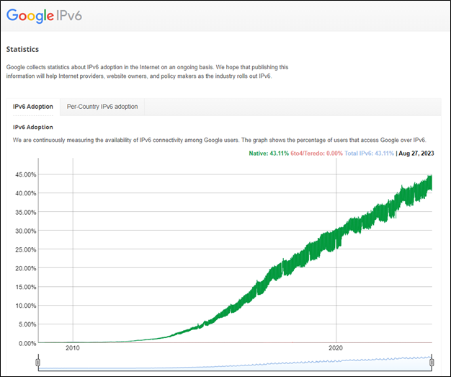451x377 pixels.
Task: Switch to the IPv6 Adoption tab
Action: pyautogui.click(x=33, y=107)
